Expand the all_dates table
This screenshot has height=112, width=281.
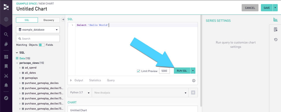click(20, 73)
